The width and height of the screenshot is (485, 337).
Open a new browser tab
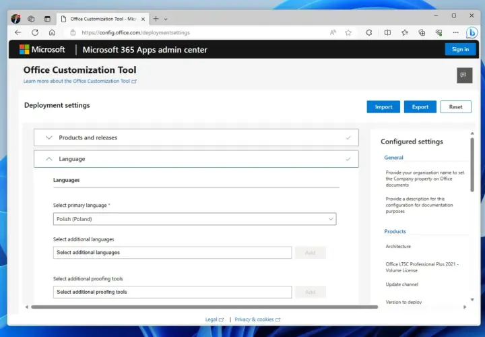156,19
